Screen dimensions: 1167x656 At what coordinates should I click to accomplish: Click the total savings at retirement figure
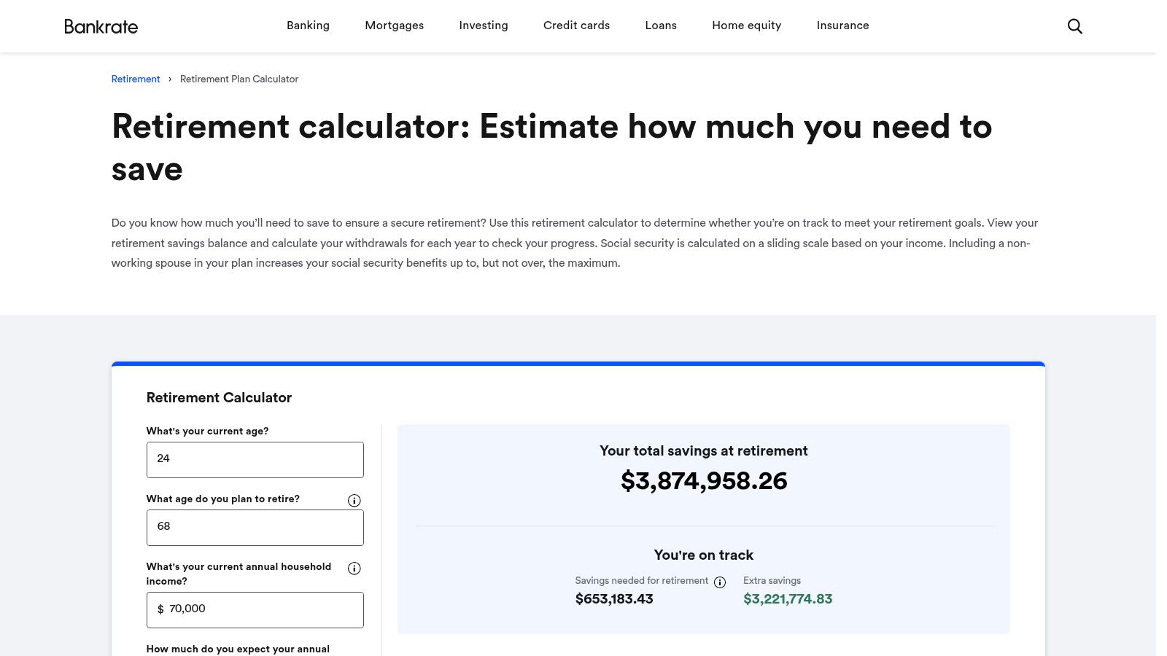tap(703, 481)
